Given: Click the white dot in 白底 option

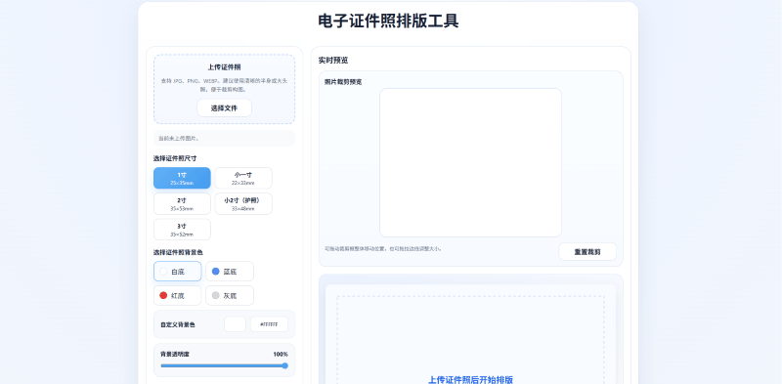Looking at the screenshot, I should pyautogui.click(x=163, y=272).
